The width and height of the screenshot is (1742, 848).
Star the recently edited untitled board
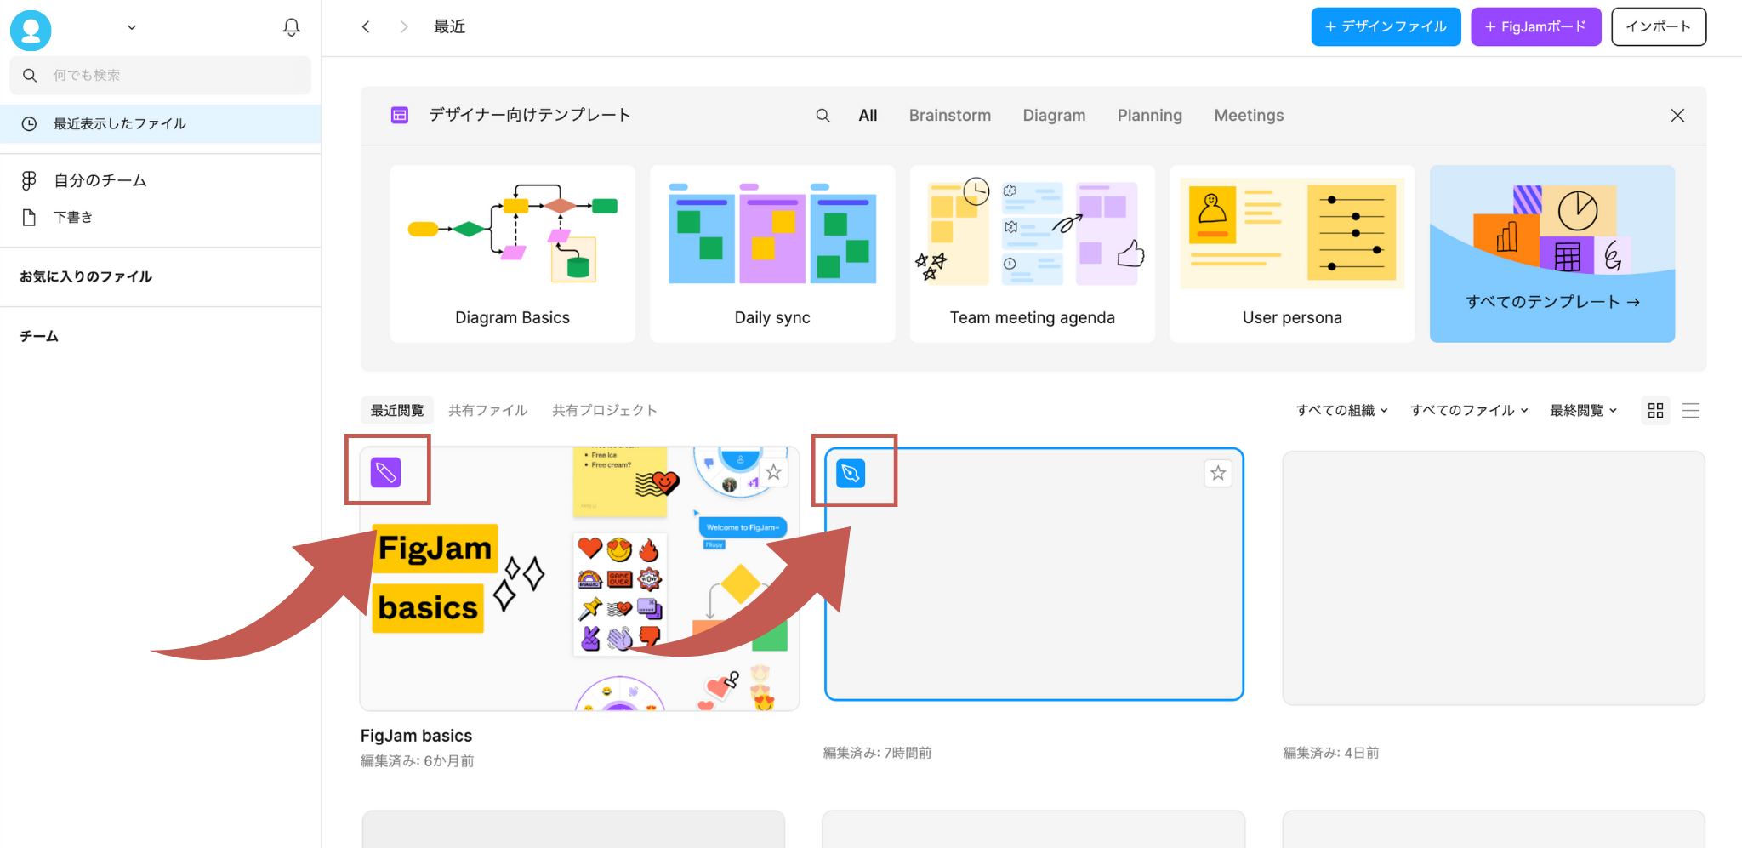point(1218,473)
